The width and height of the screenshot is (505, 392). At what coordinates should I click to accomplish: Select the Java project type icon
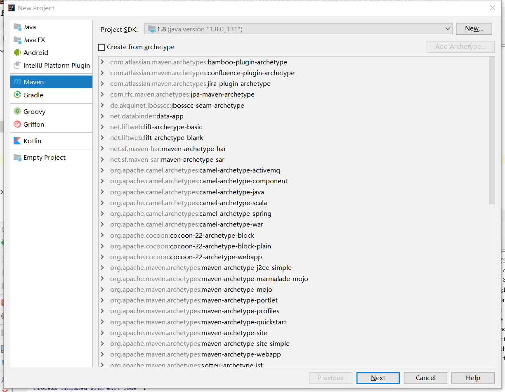pos(17,27)
